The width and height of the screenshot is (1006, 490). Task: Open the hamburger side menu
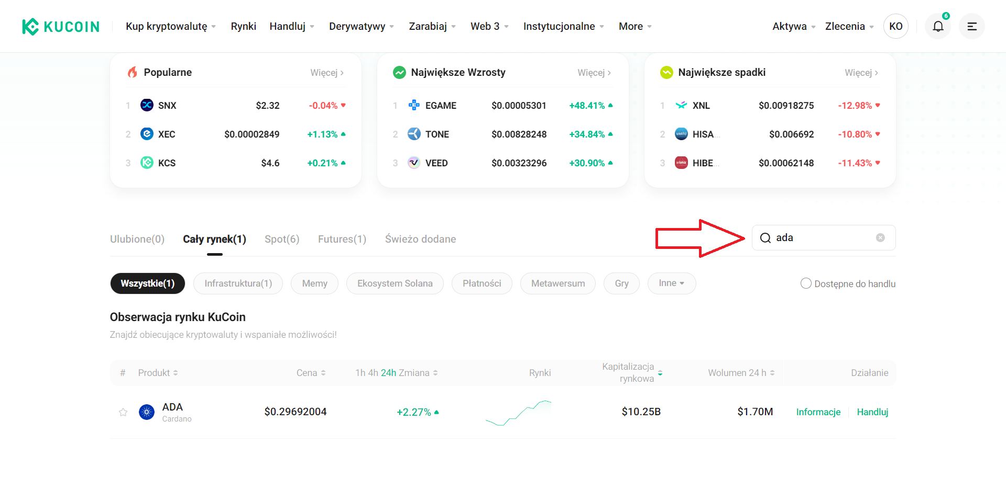972,26
